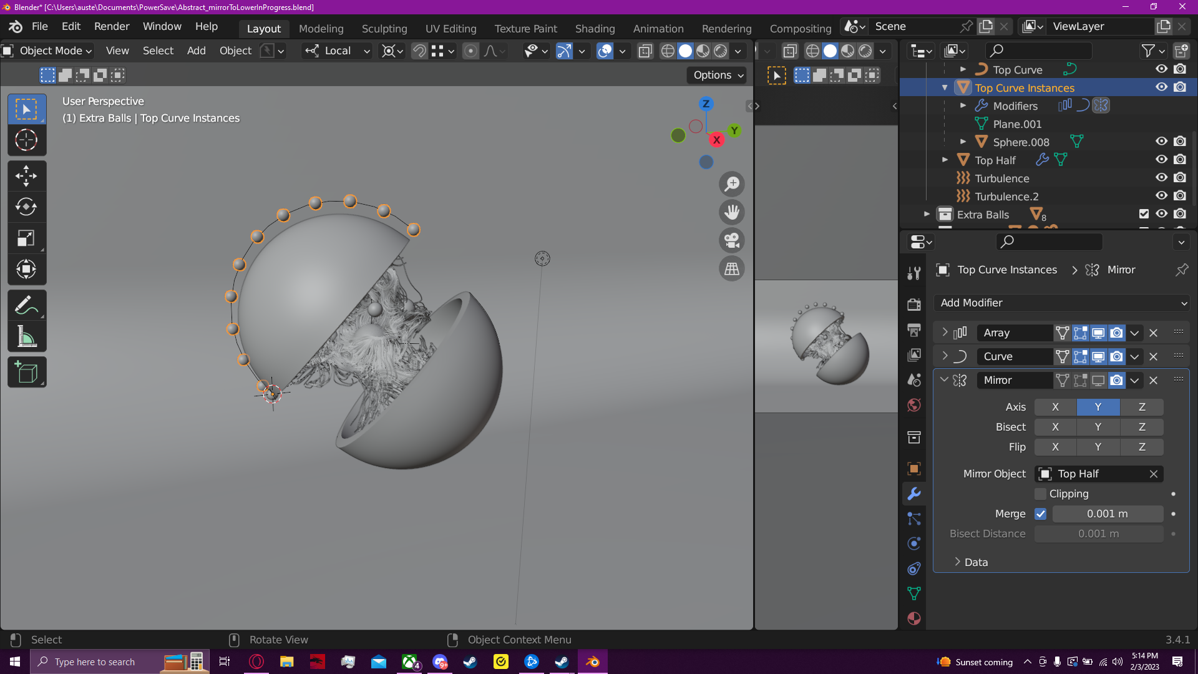Click the Scene name field
This screenshot has height=674, width=1198.
[914, 26]
